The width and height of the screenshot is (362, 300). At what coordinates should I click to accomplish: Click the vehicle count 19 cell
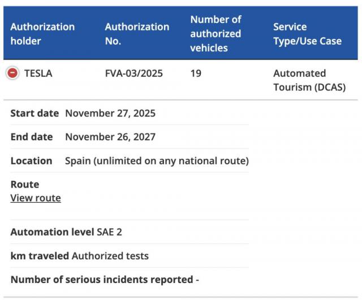[x=196, y=73]
